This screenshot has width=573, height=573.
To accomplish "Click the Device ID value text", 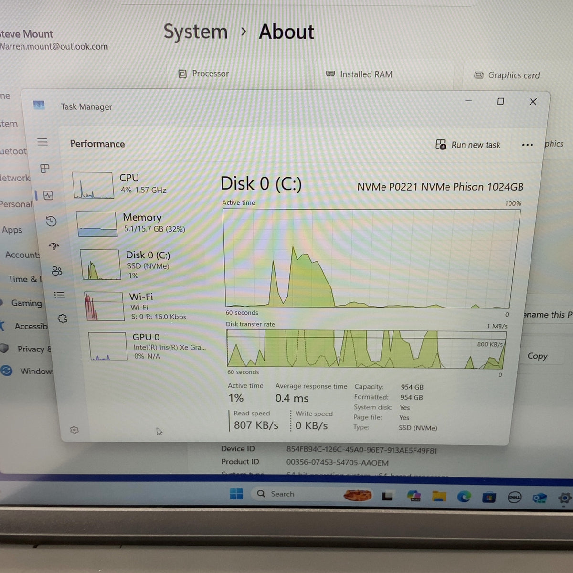I will point(361,450).
